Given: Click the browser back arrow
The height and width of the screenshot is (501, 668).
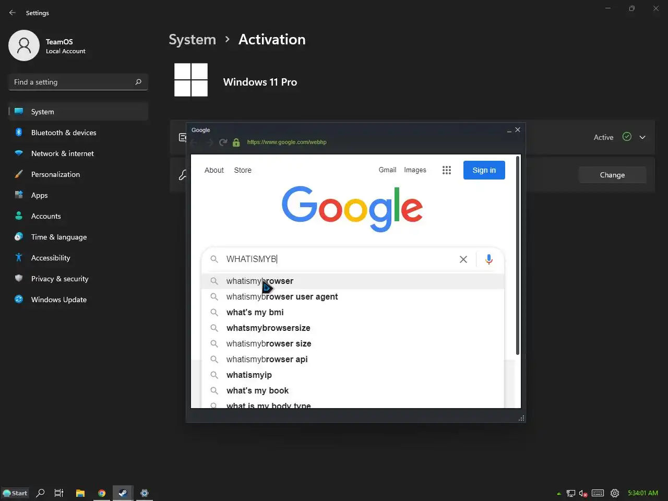Looking at the screenshot, I should [x=195, y=142].
